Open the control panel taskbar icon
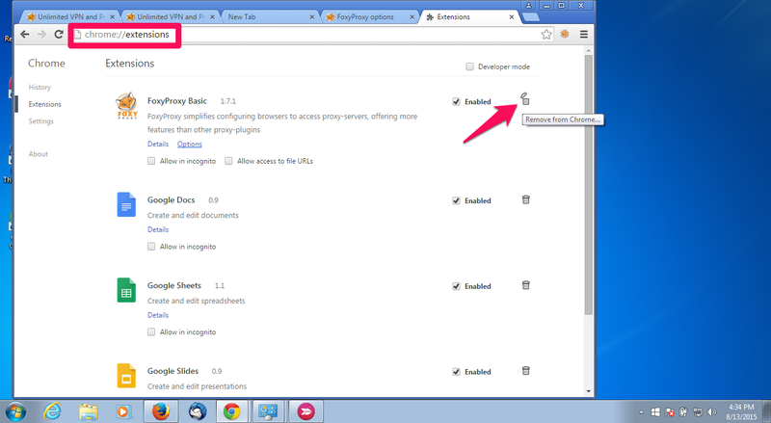The height and width of the screenshot is (423, 771). pyautogui.click(x=269, y=411)
